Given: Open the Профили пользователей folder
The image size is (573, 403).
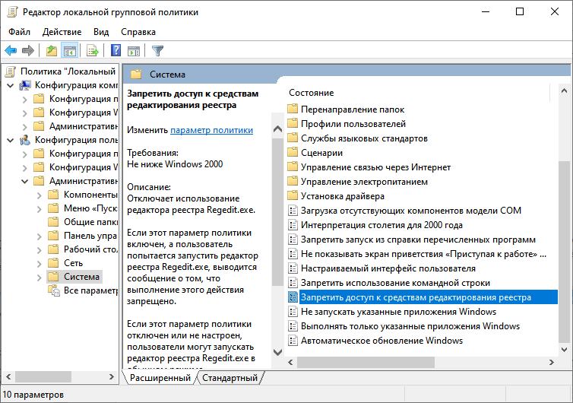Looking at the screenshot, I should 347,124.
